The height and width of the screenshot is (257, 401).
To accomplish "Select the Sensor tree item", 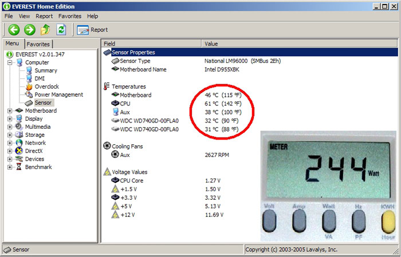I will (x=43, y=102).
